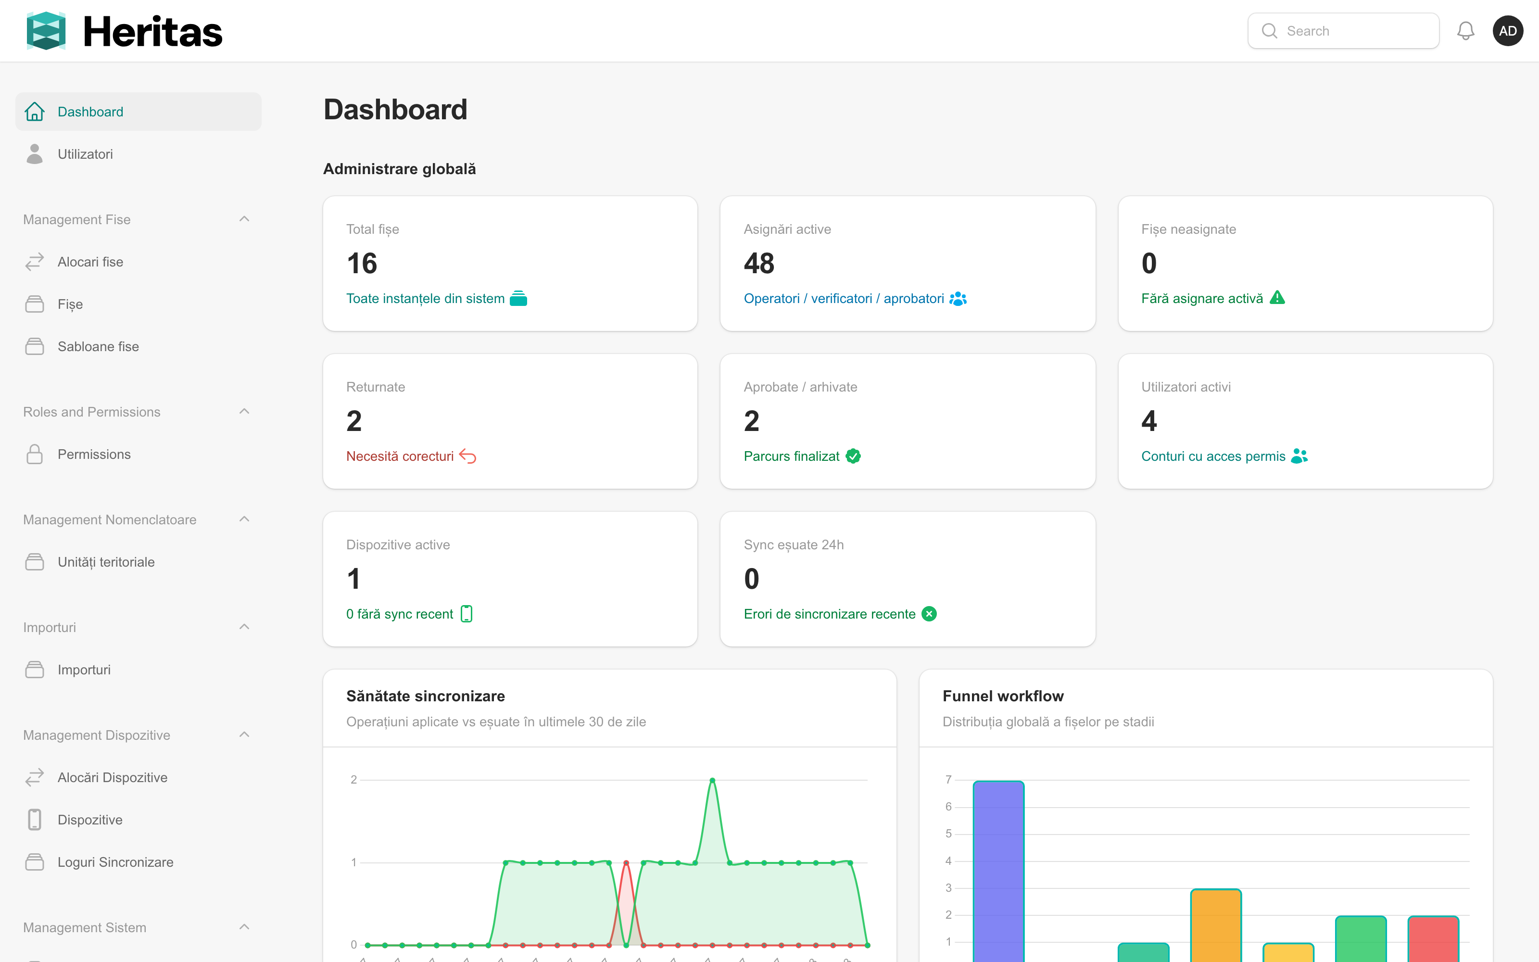
Task: Click the Importuri item icon
Action: click(34, 670)
